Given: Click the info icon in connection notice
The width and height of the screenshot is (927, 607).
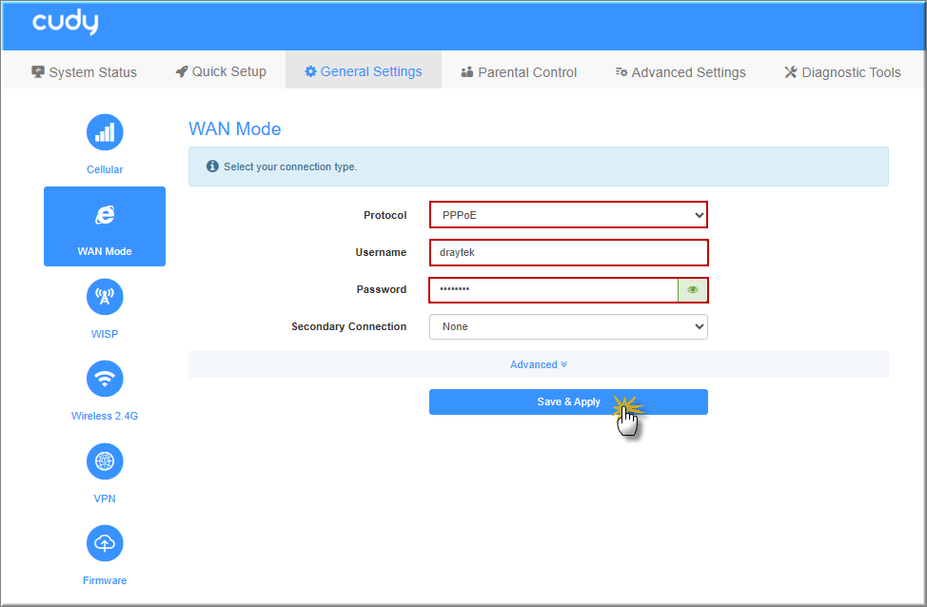Looking at the screenshot, I should click(212, 166).
